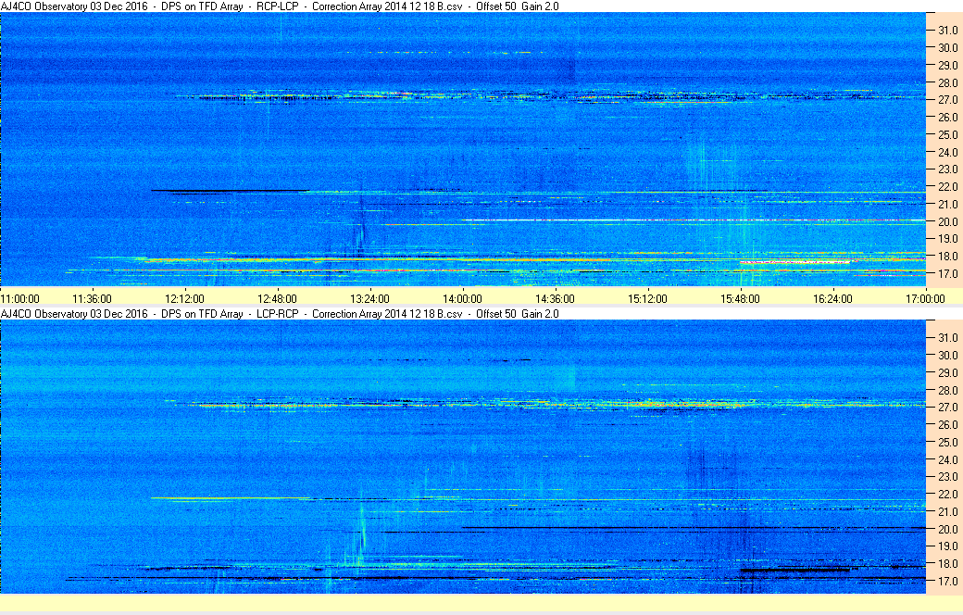This screenshot has height=615, width=963.
Task: Click 23.0 frequency label on RCP-LCP plot
Action: click(947, 169)
